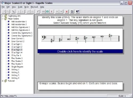Expand the Tutorial tree node

pos(3,81)
